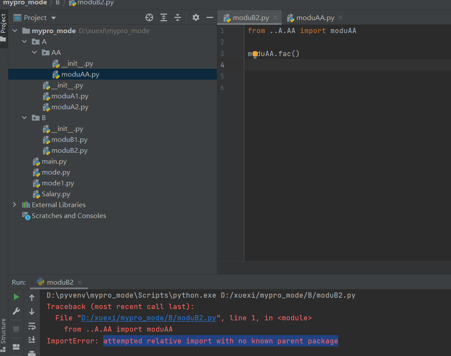
Task: Collapse the mypro_mode root folder
Action: 15,30
